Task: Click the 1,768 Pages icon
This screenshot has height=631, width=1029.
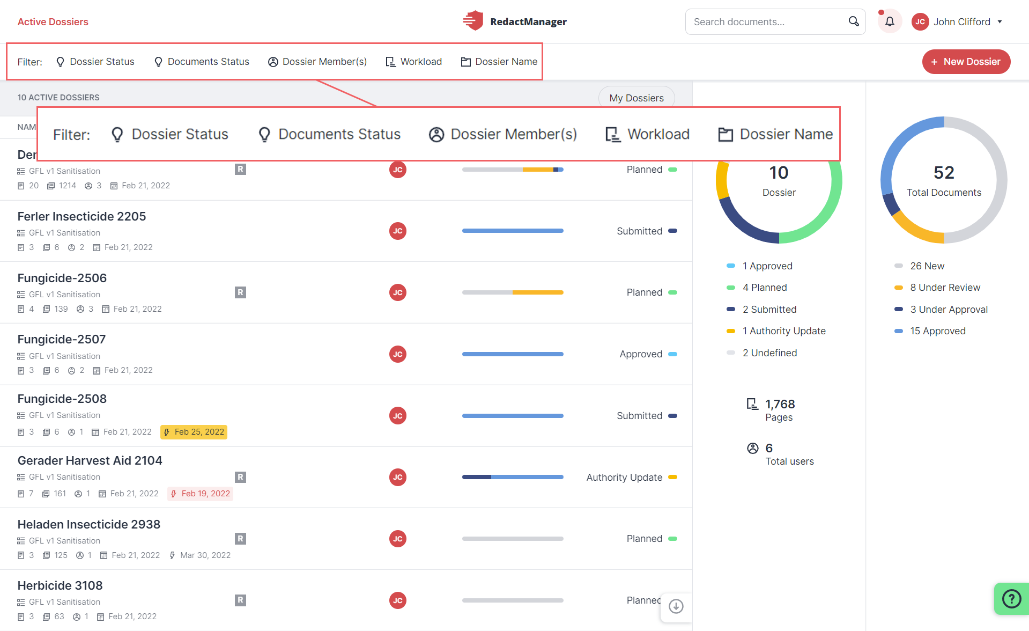Action: tap(752, 404)
